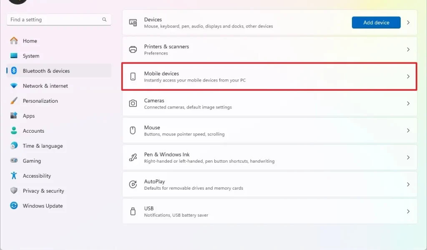
Task: Click the Add device button
Action: (376, 22)
